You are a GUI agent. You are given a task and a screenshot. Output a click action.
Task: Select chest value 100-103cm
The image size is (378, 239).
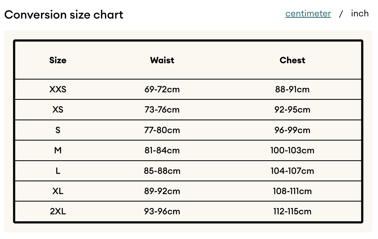(292, 151)
